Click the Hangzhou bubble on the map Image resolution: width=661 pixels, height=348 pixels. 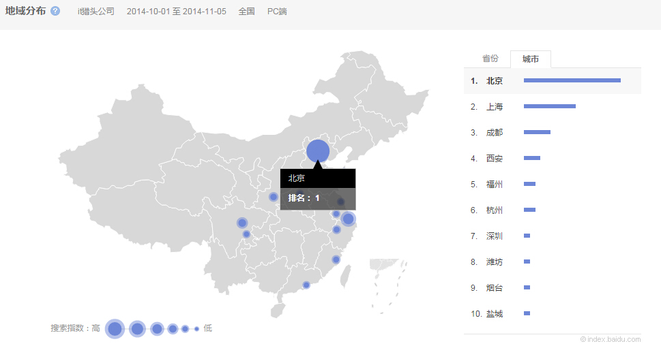[x=336, y=230]
